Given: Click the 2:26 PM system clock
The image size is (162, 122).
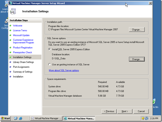Looking at the screenshot, I should click(x=154, y=118).
